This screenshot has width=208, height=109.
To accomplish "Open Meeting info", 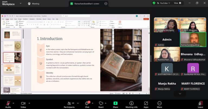I will 131,103.
